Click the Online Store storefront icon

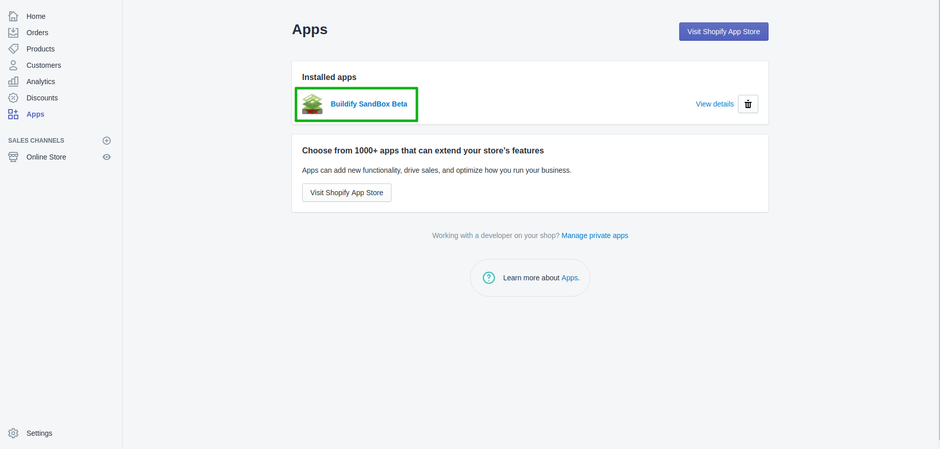13,157
